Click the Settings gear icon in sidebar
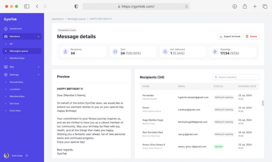 pos(6,75)
